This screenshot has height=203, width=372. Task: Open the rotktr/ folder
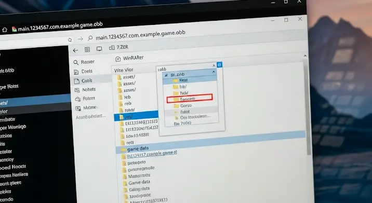127,110
